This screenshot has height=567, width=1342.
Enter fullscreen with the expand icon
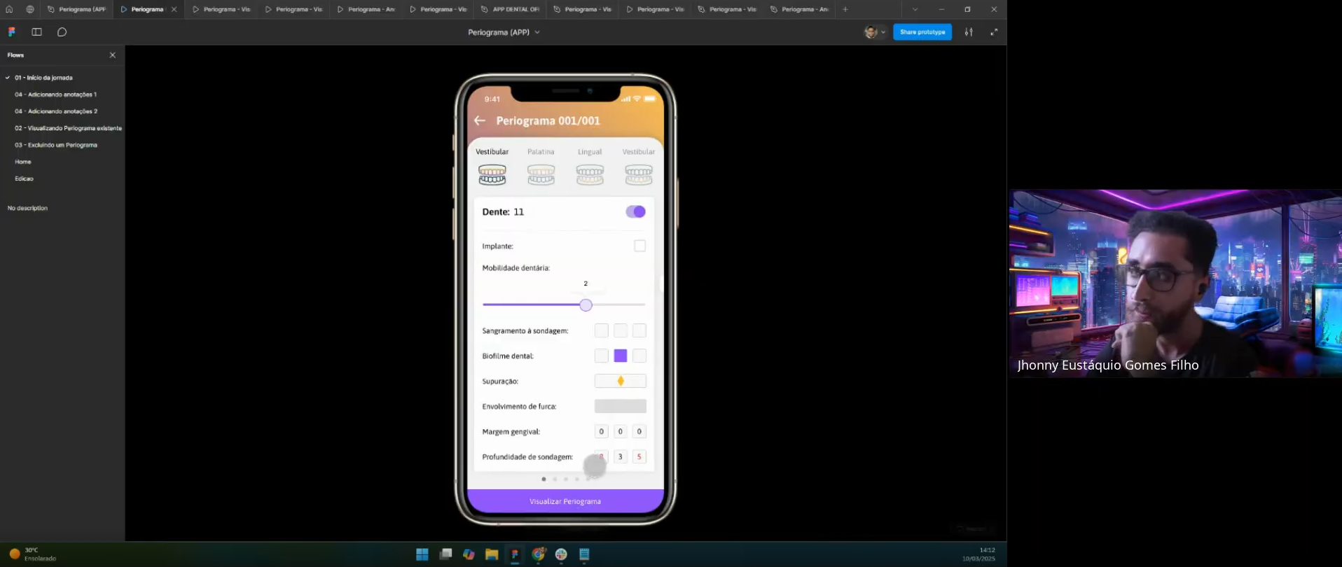pos(994,32)
